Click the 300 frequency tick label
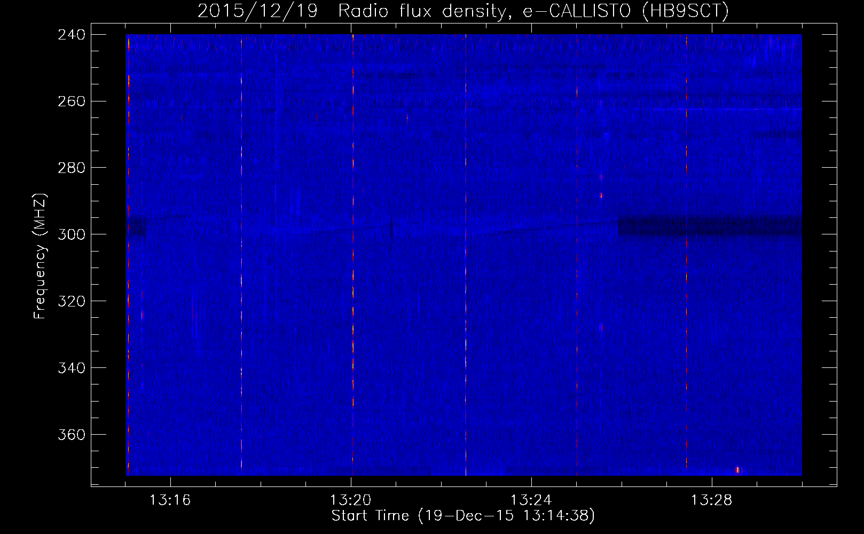864x534 pixels. [x=72, y=234]
